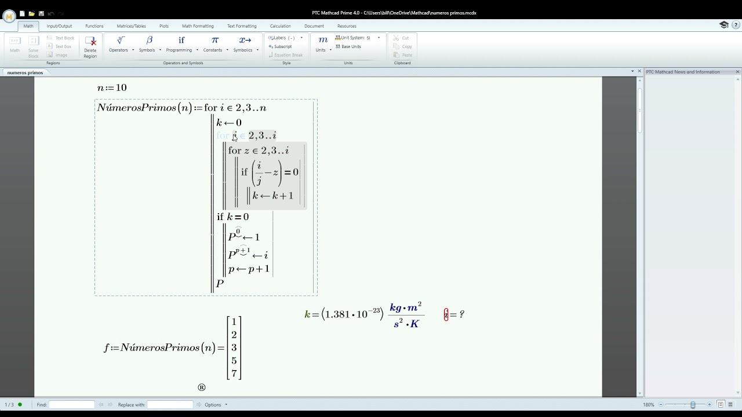Close the News and Information panel
This screenshot has height=417, width=742.
(737, 72)
